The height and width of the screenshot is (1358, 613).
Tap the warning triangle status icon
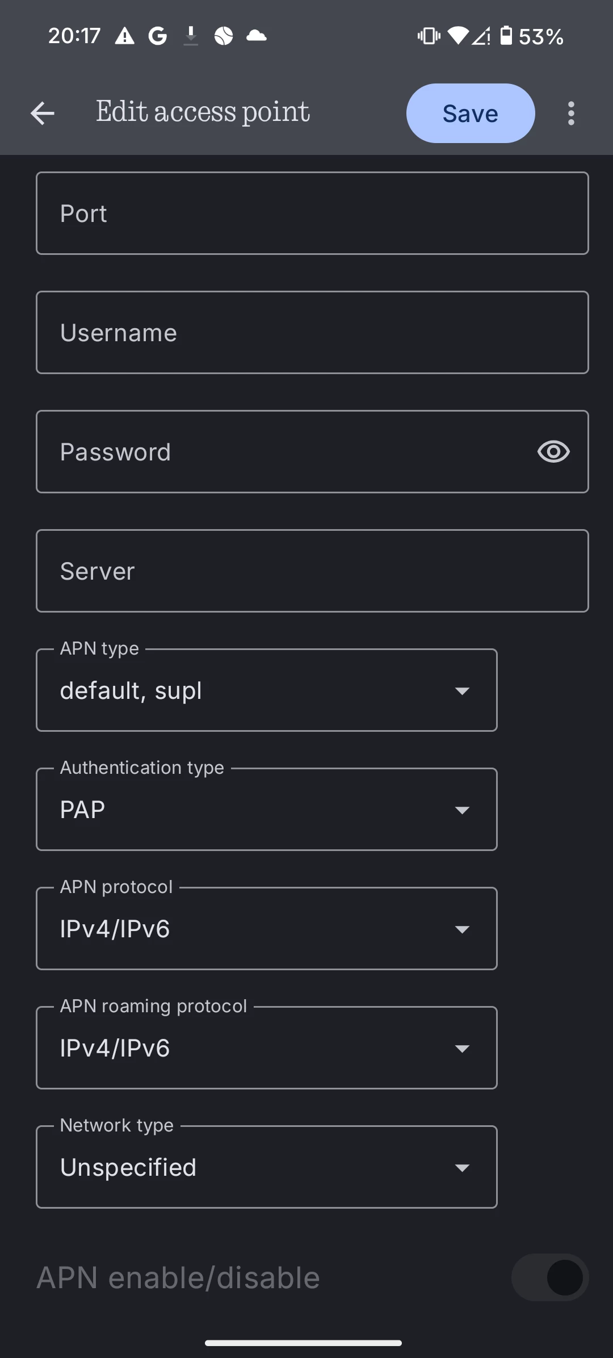[x=125, y=36]
